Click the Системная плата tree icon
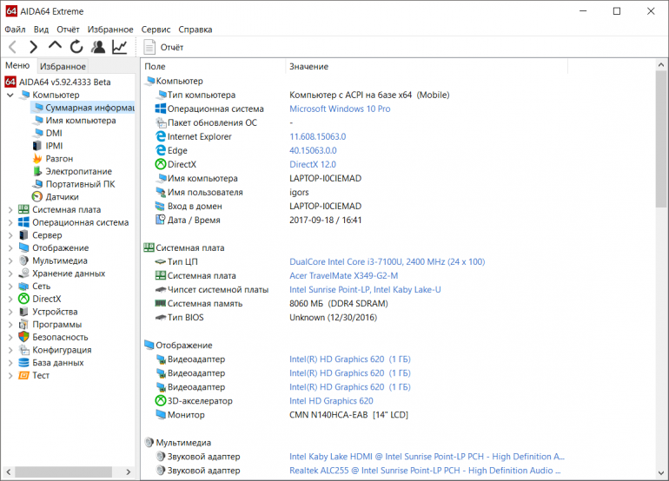Viewport: 669px width, 481px height. click(23, 210)
